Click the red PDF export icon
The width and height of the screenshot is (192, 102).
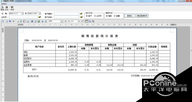coord(24,21)
